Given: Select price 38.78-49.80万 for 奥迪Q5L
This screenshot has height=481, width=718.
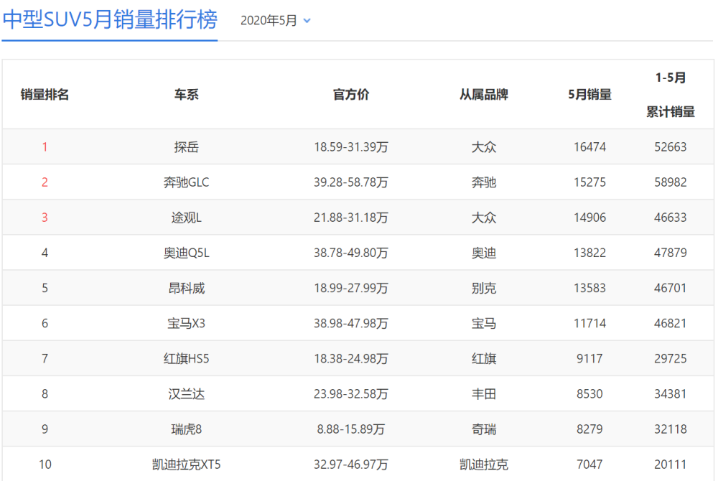Looking at the screenshot, I should click(x=351, y=253).
